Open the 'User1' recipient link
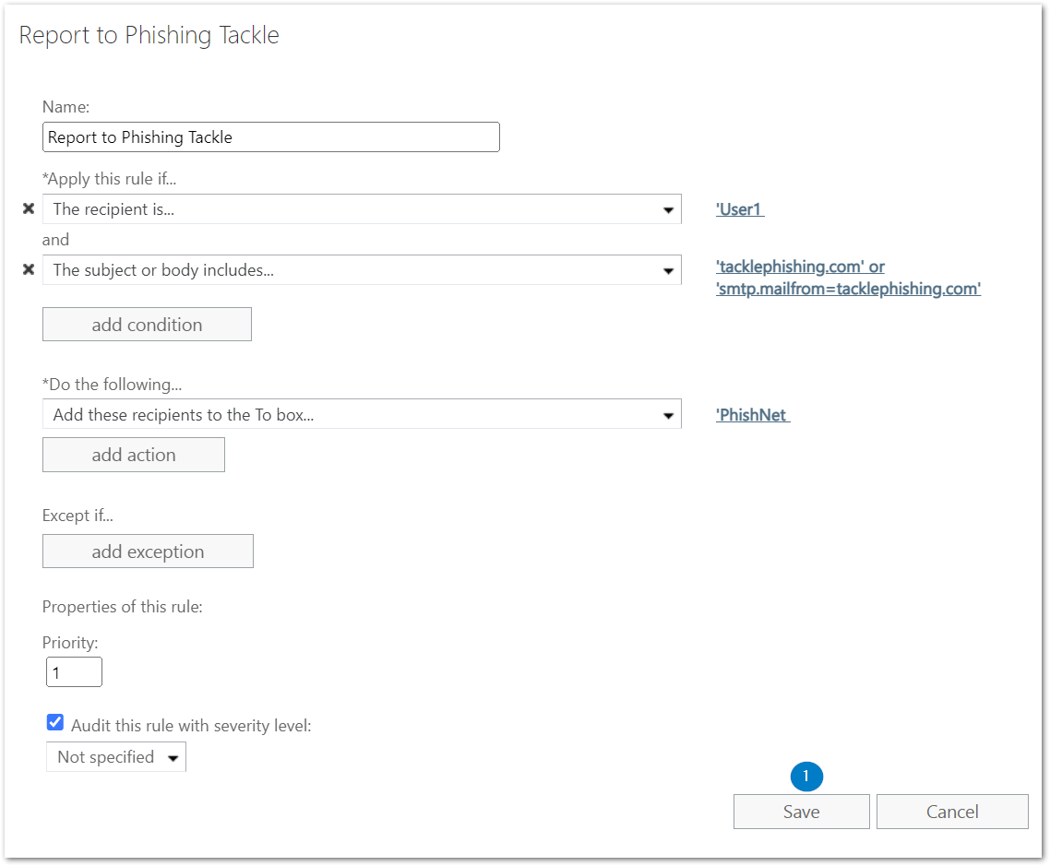Screen dimensions: 1050x866 click(x=739, y=209)
